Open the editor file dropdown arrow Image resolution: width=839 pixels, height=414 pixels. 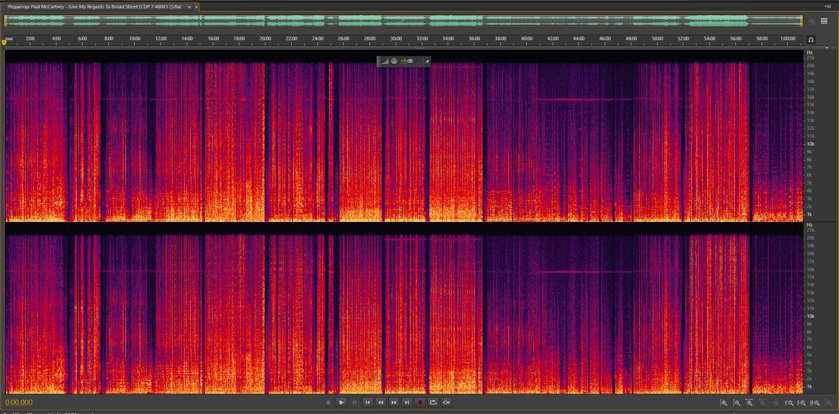point(189,7)
